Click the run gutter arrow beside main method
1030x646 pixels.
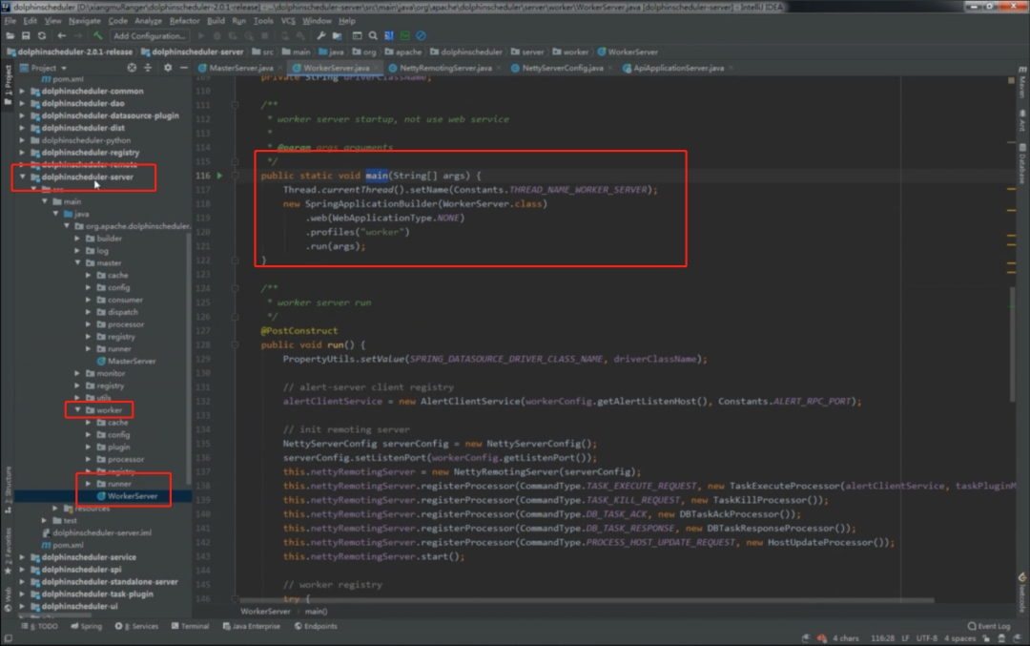coord(219,176)
